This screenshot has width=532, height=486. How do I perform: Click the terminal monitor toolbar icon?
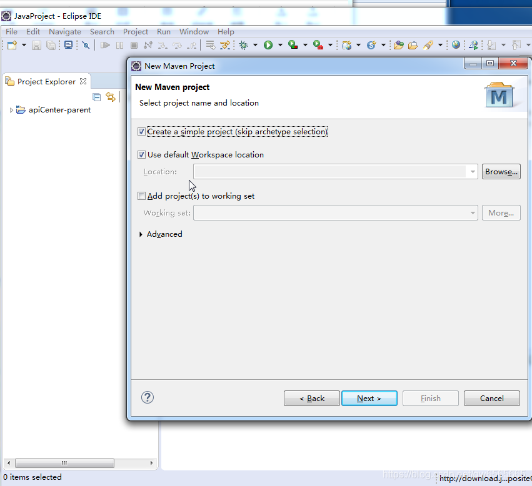[x=68, y=45]
